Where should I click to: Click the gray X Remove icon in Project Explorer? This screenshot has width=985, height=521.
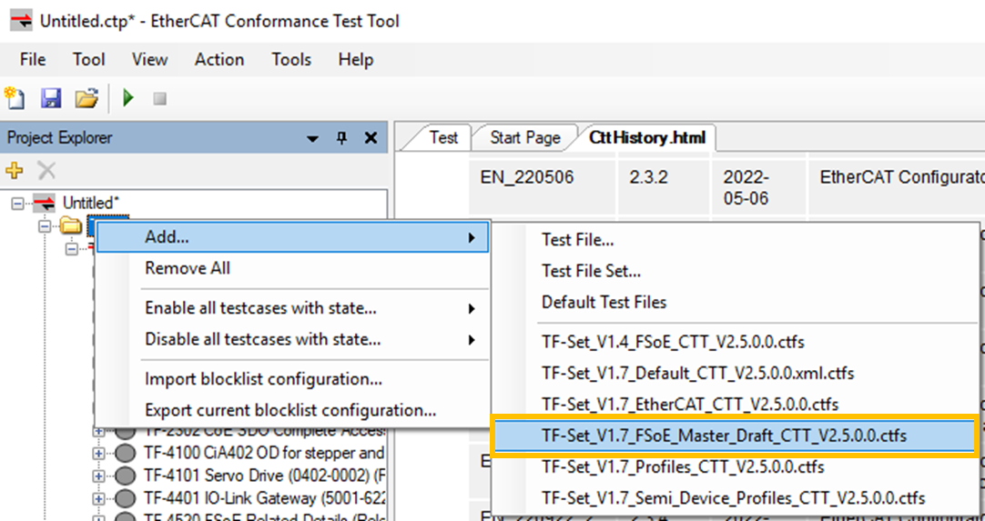click(x=46, y=169)
